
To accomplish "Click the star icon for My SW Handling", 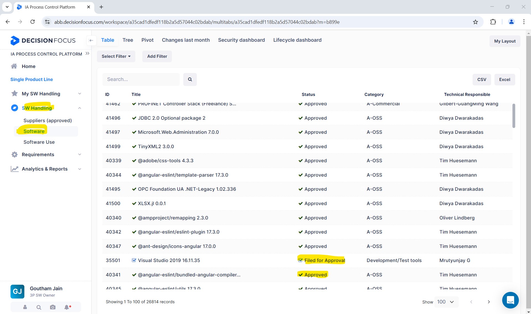I will 14,93.
